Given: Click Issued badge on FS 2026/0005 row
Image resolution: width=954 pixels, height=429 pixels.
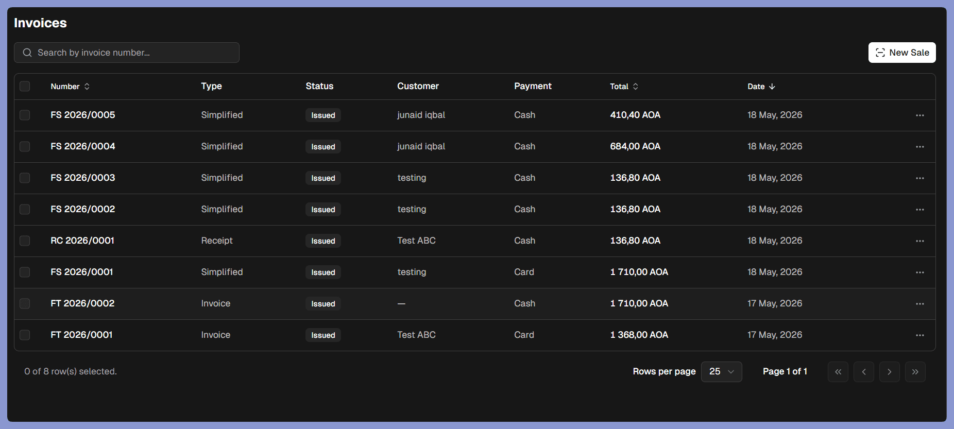Looking at the screenshot, I should pyautogui.click(x=323, y=115).
